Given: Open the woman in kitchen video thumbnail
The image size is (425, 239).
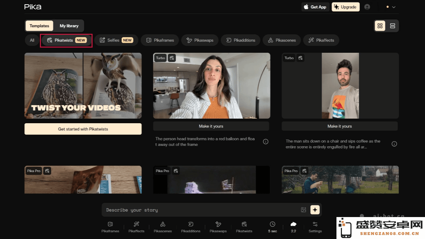Looking at the screenshot, I should [x=211, y=86].
